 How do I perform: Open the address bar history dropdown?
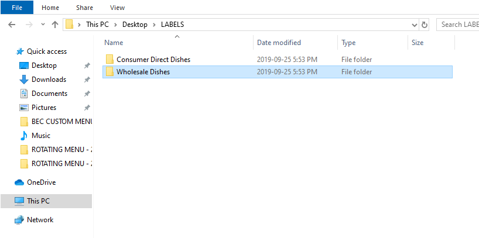point(414,25)
